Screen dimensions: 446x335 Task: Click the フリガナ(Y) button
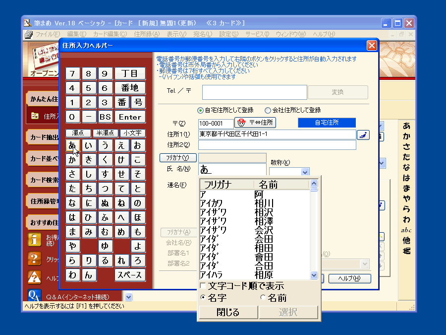(178, 157)
